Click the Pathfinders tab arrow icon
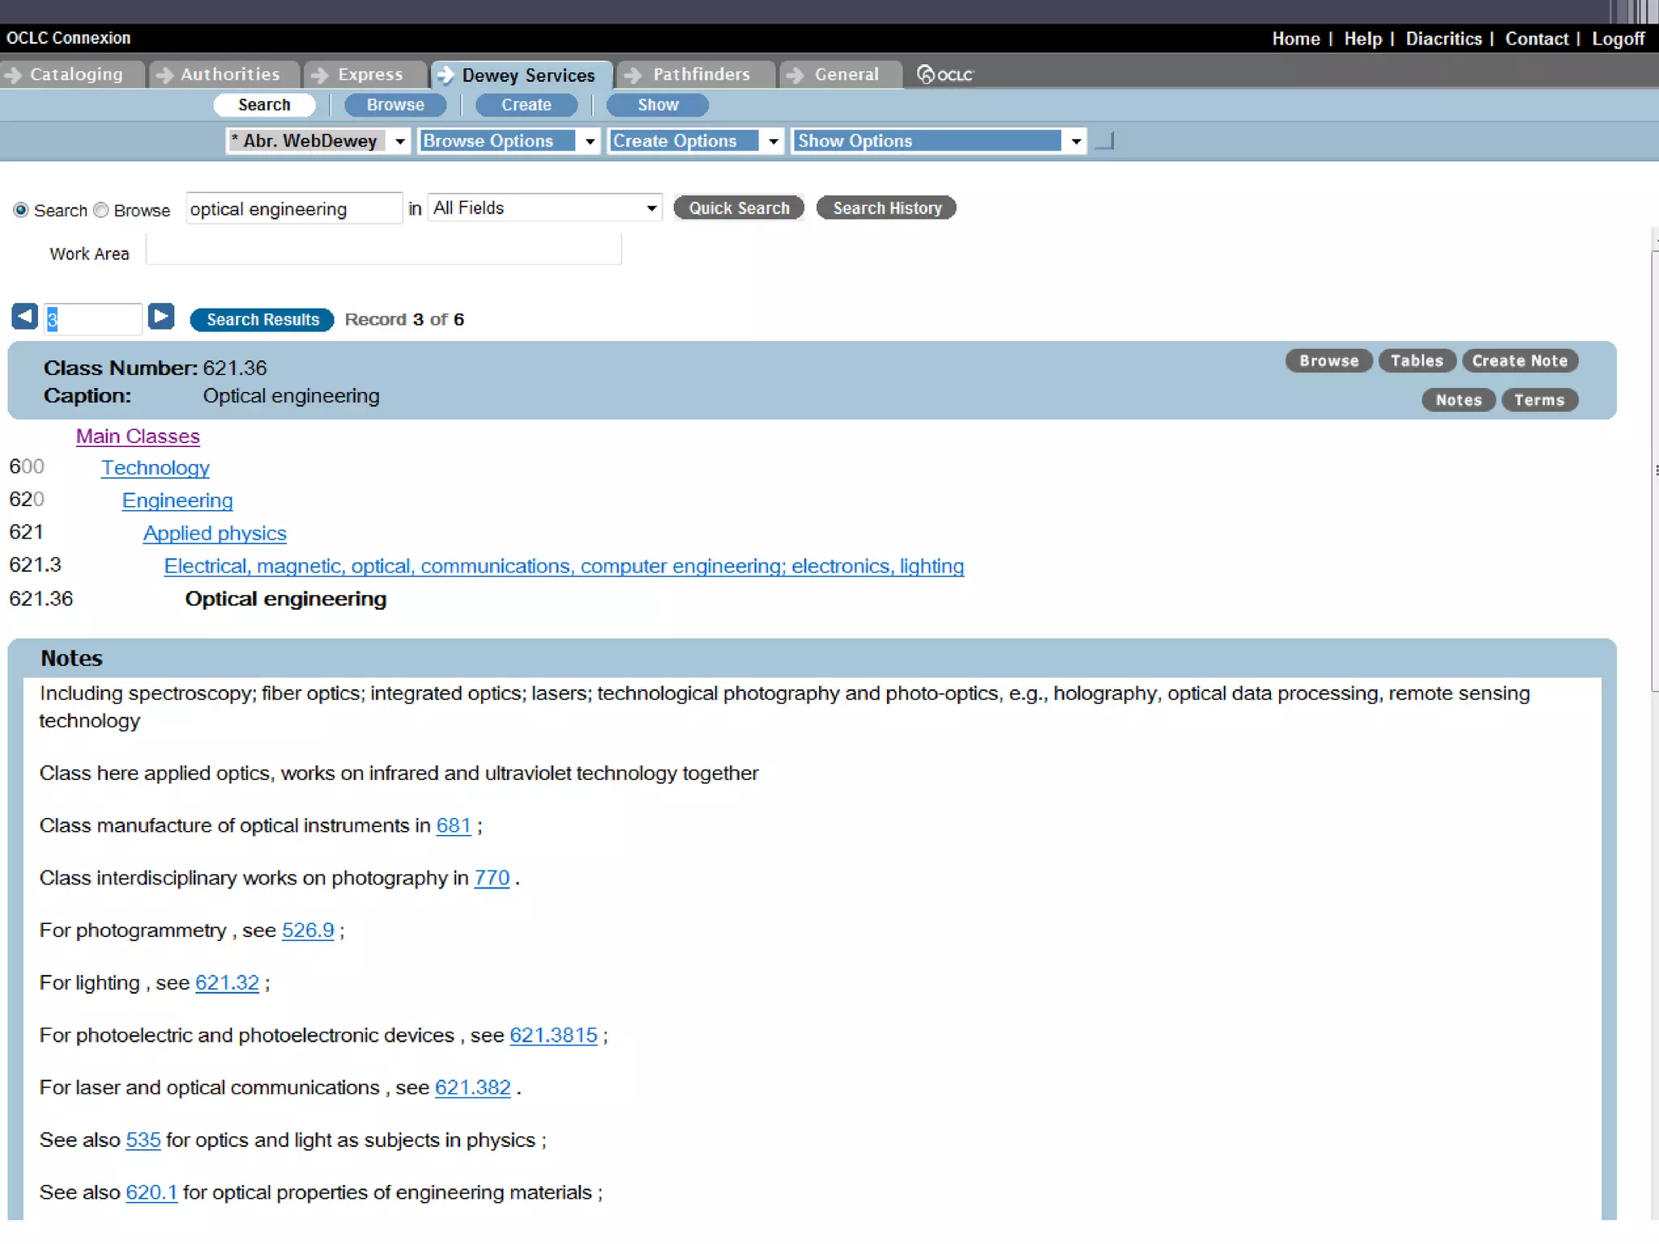This screenshot has height=1244, width=1659. pyautogui.click(x=633, y=75)
